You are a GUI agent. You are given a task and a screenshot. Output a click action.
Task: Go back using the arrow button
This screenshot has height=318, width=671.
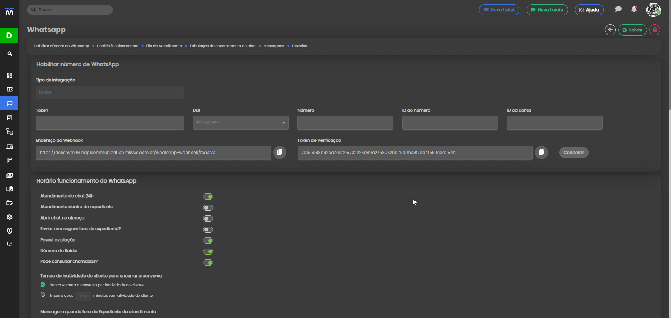(x=610, y=30)
